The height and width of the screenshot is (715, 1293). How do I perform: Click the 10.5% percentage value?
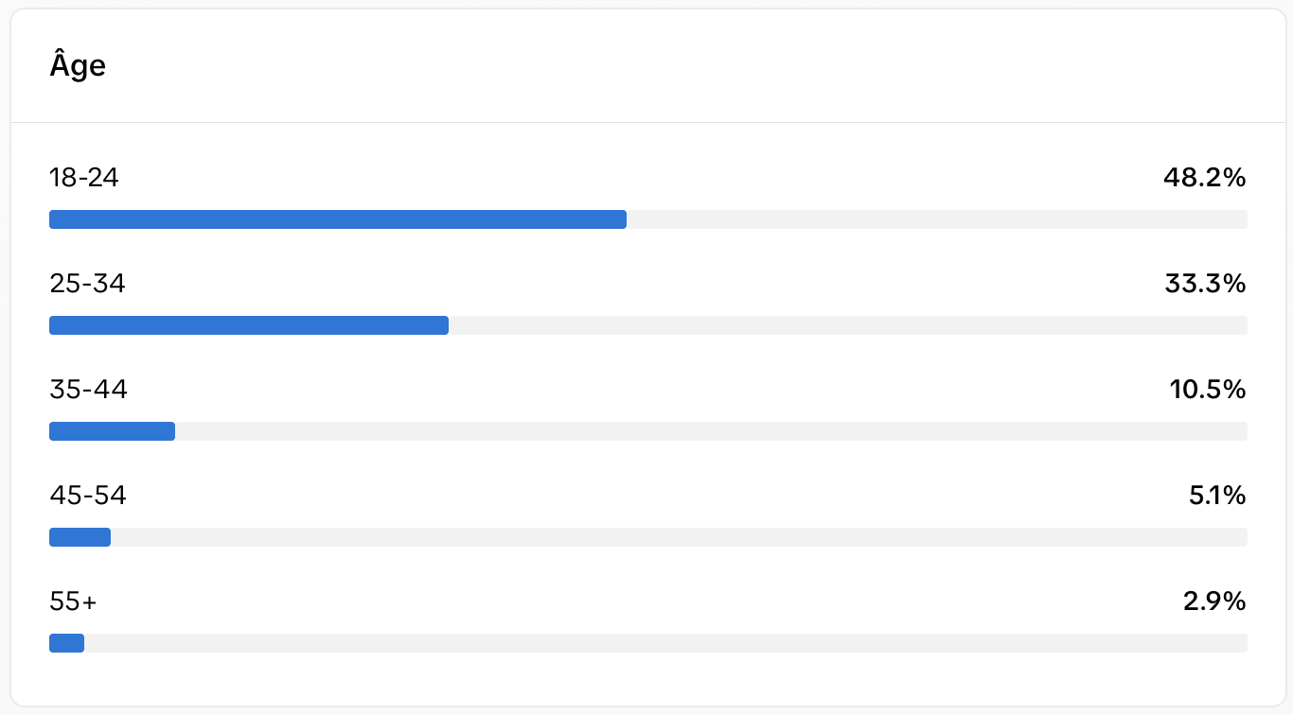tap(1208, 390)
